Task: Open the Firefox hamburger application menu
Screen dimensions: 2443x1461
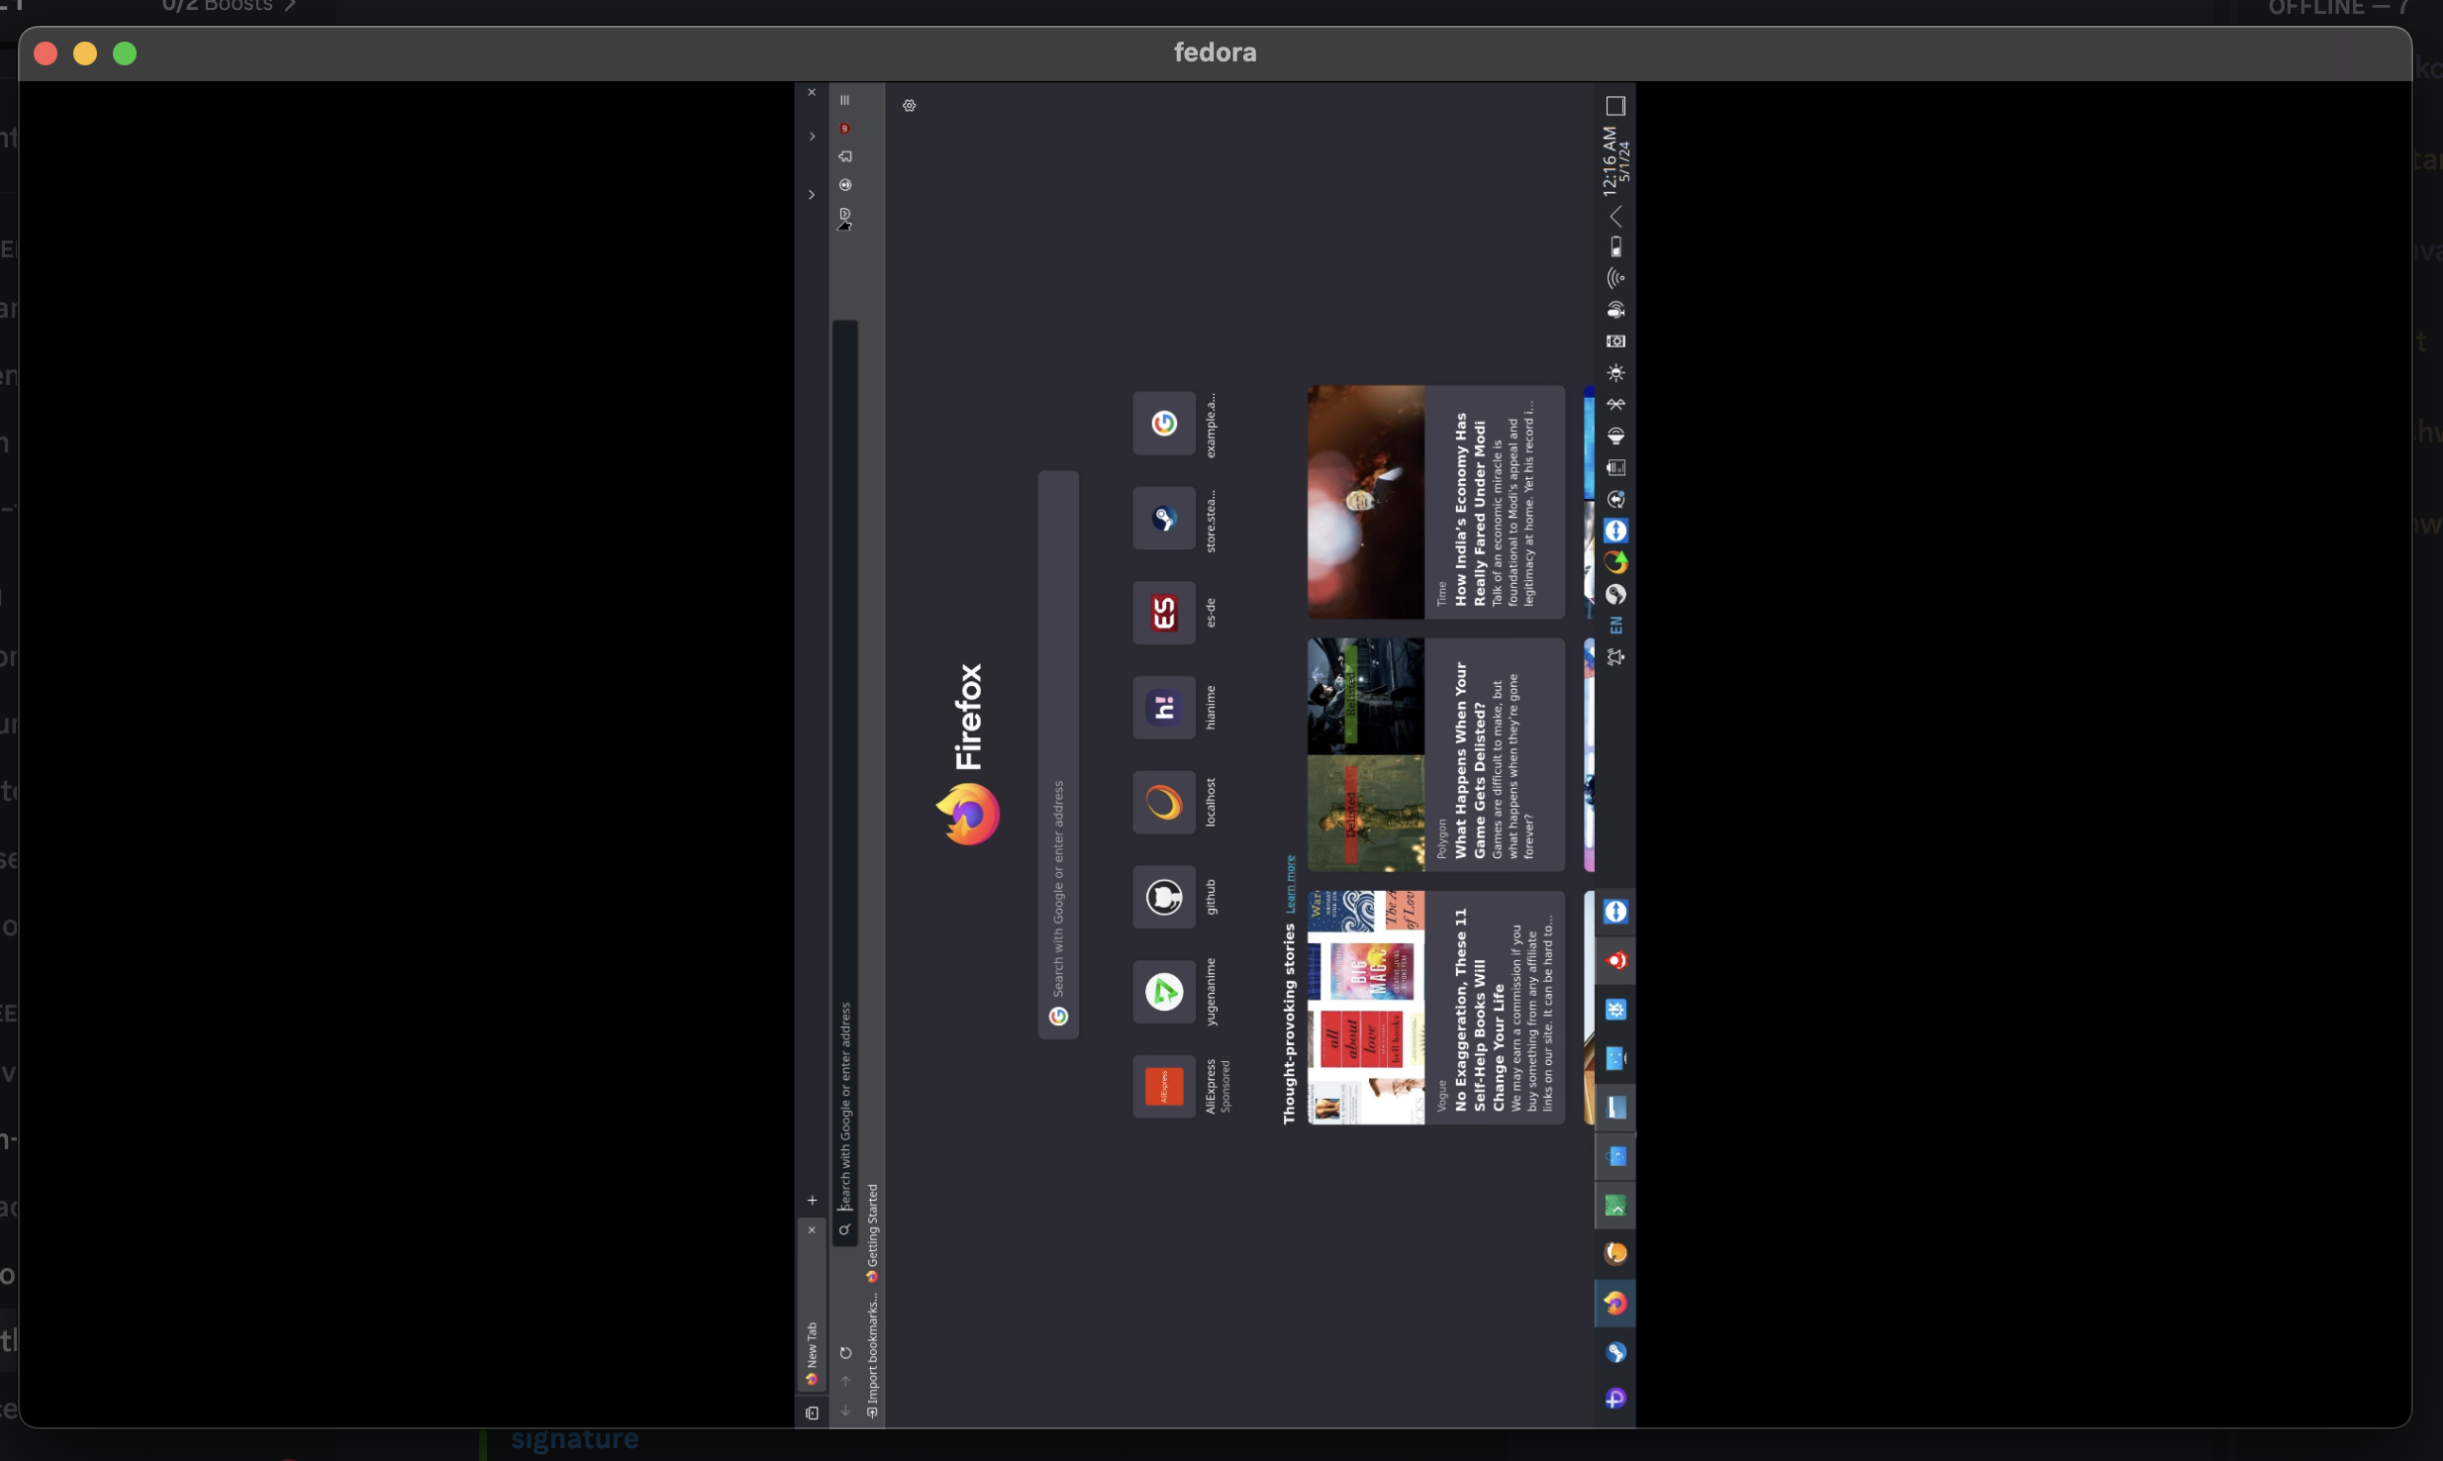Action: coord(844,100)
